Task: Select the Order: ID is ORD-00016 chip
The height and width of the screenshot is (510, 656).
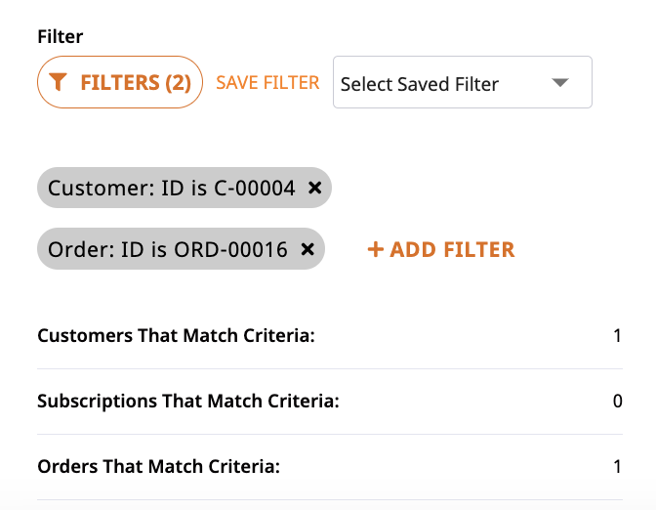Action: (181, 249)
